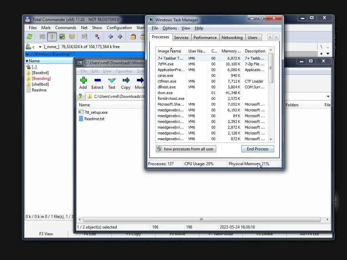
Task: Click the 7-Zip Add icon
Action: (83, 83)
